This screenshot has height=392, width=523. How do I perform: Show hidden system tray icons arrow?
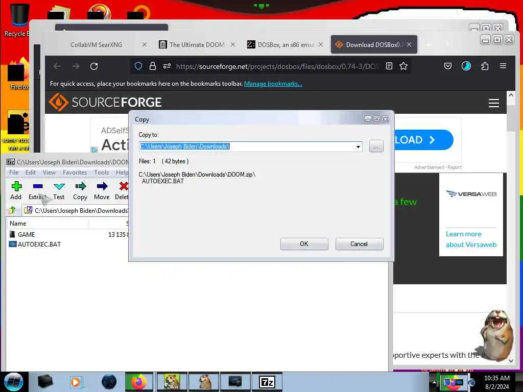(434, 382)
